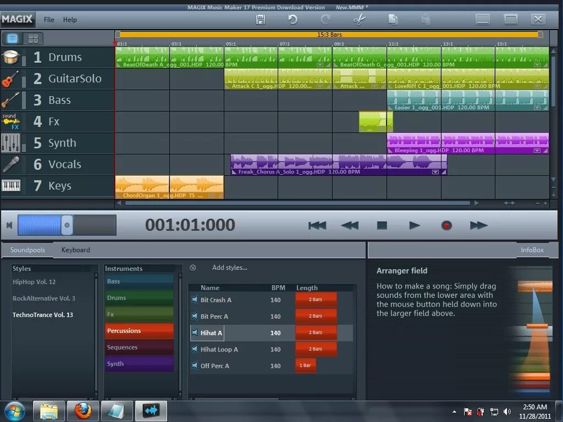Click the Save project floppy disk icon
Viewport: 563px width, 422px height.
coord(261,19)
